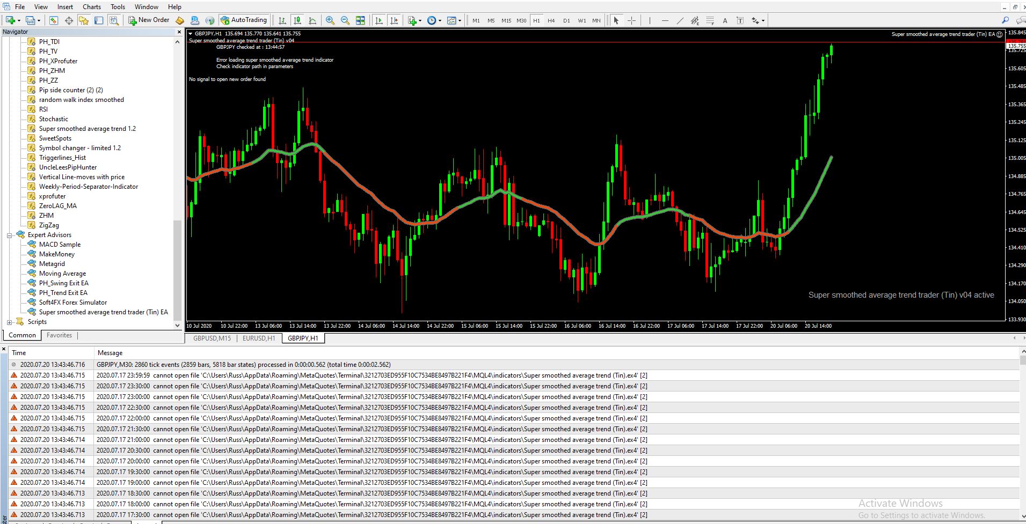The height and width of the screenshot is (524, 1026).
Task: Select the Text (A) tool
Action: coord(725,20)
